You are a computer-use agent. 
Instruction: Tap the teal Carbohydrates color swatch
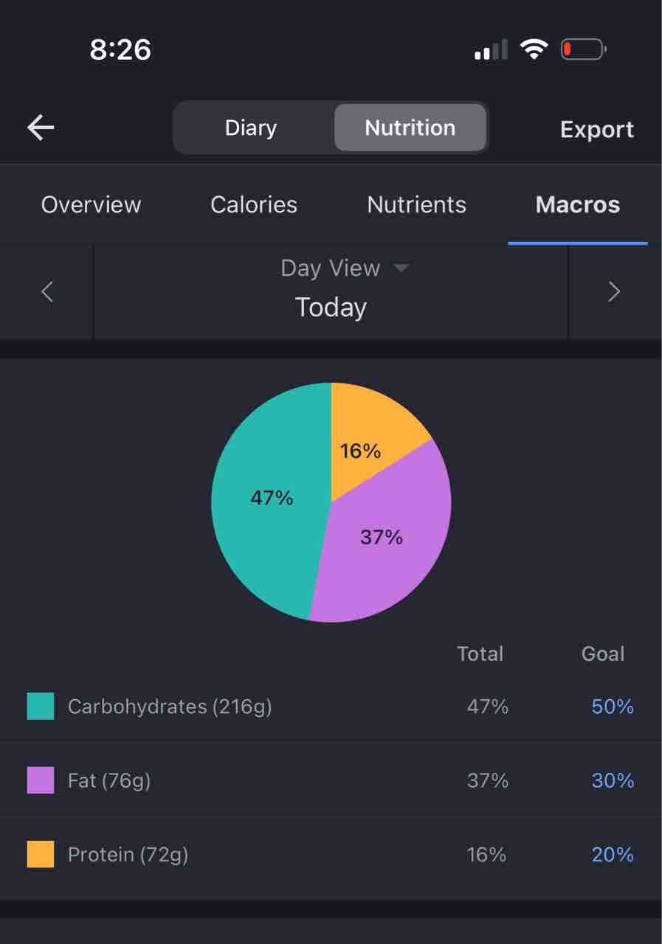[41, 706]
